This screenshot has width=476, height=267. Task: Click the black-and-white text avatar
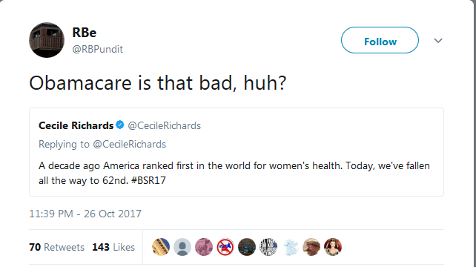(268, 247)
